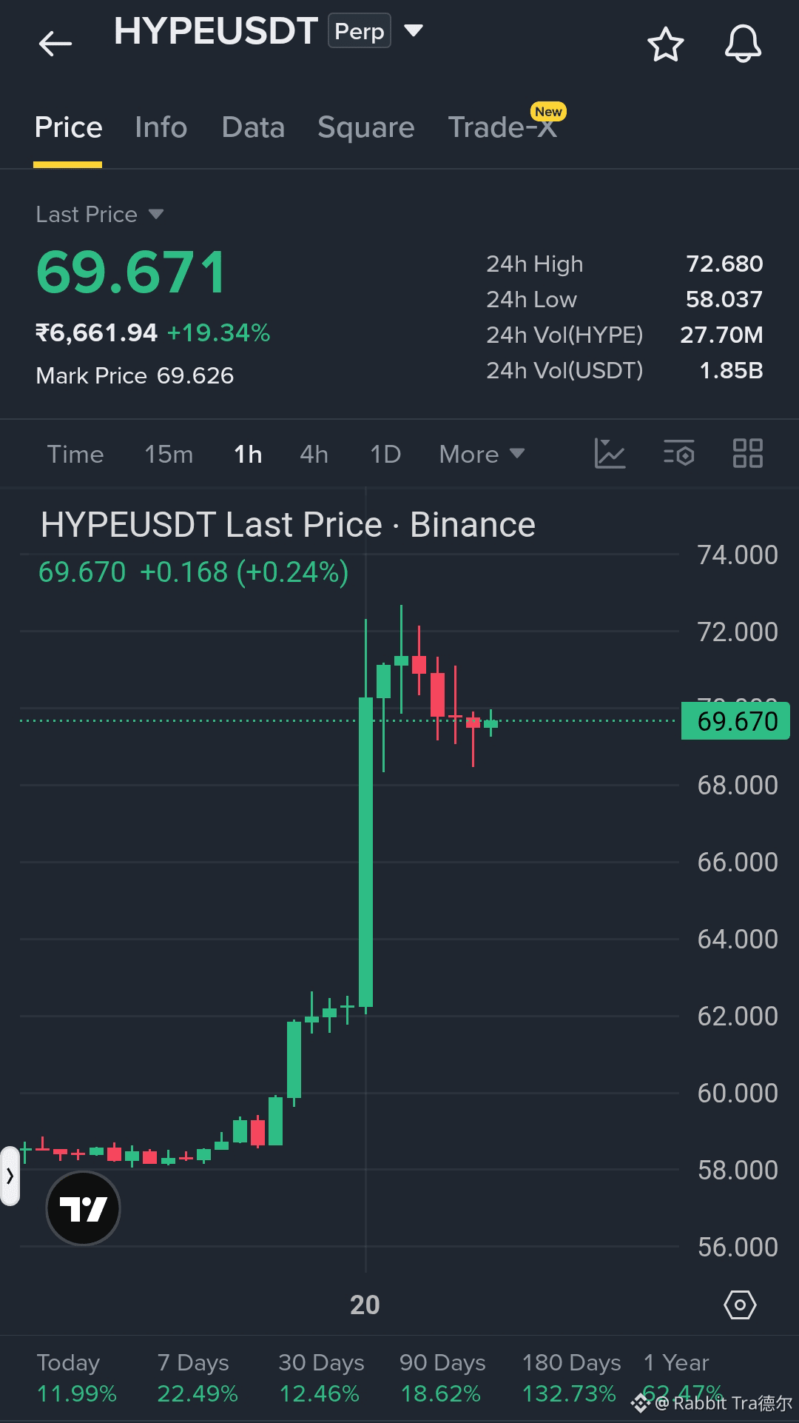The image size is (799, 1423).
Task: Open chart settings hexagon icon
Action: pos(740,1305)
